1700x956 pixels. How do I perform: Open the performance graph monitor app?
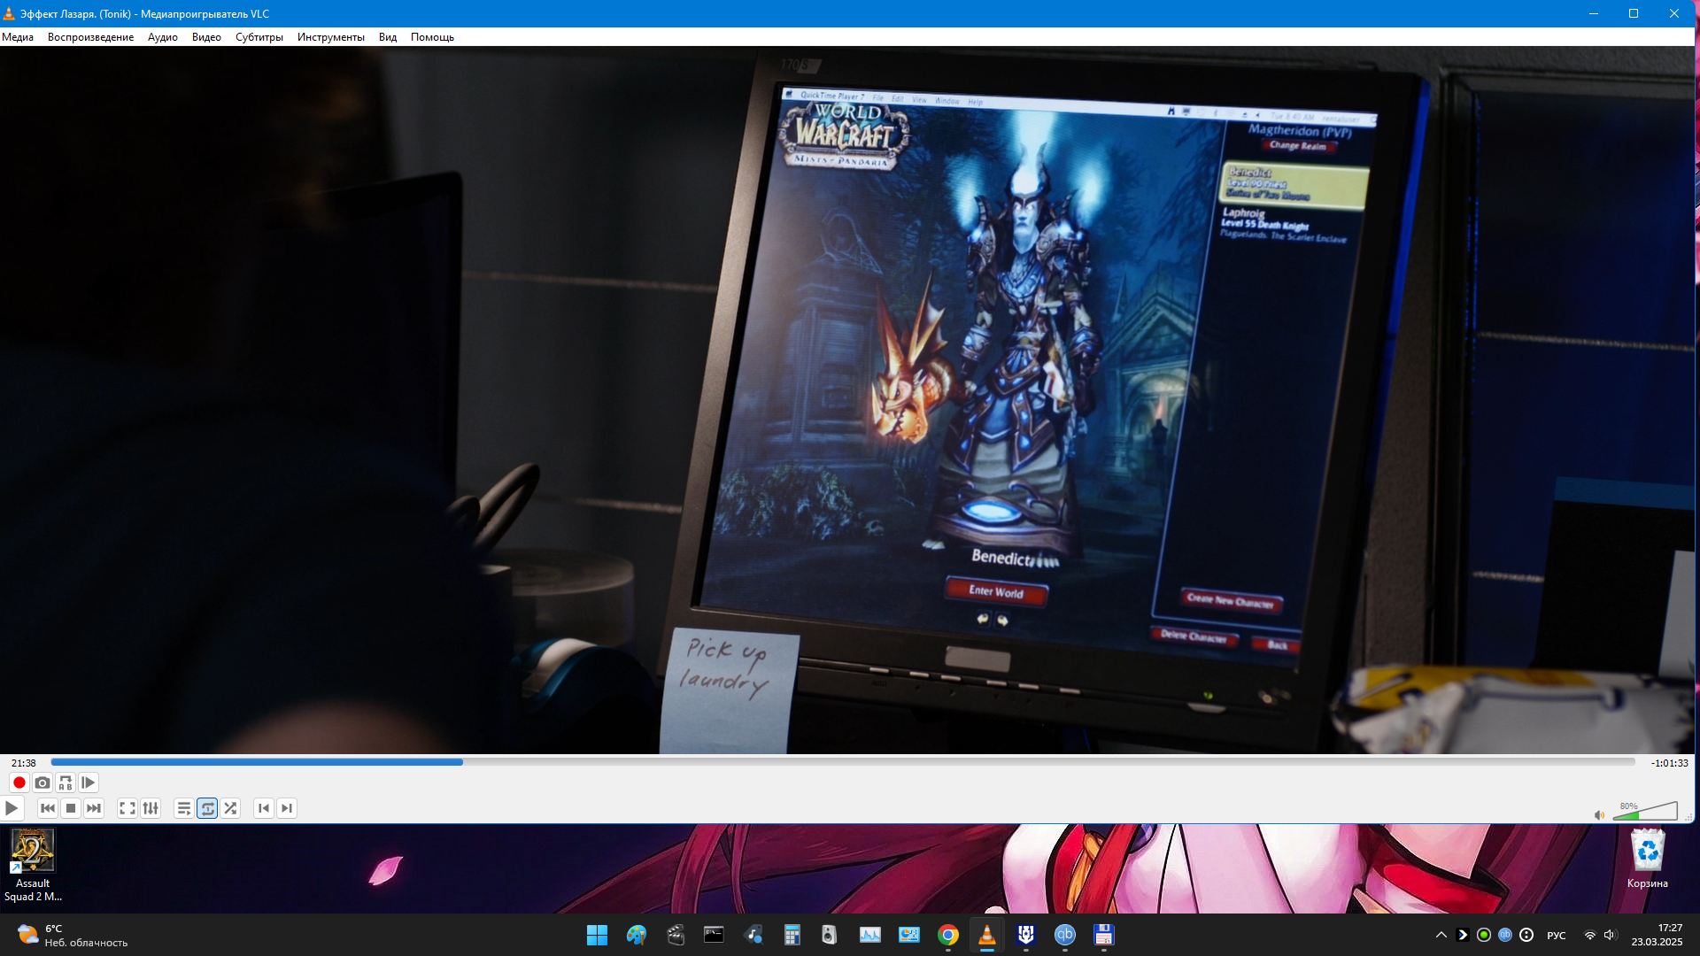click(869, 935)
